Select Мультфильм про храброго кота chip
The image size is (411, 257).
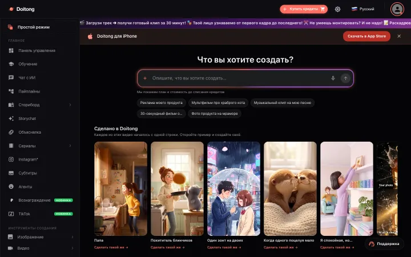218,103
